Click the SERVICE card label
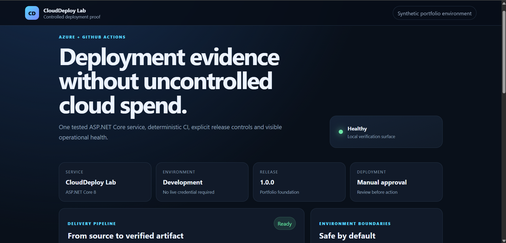Image resolution: width=506 pixels, height=243 pixels. 74,172
